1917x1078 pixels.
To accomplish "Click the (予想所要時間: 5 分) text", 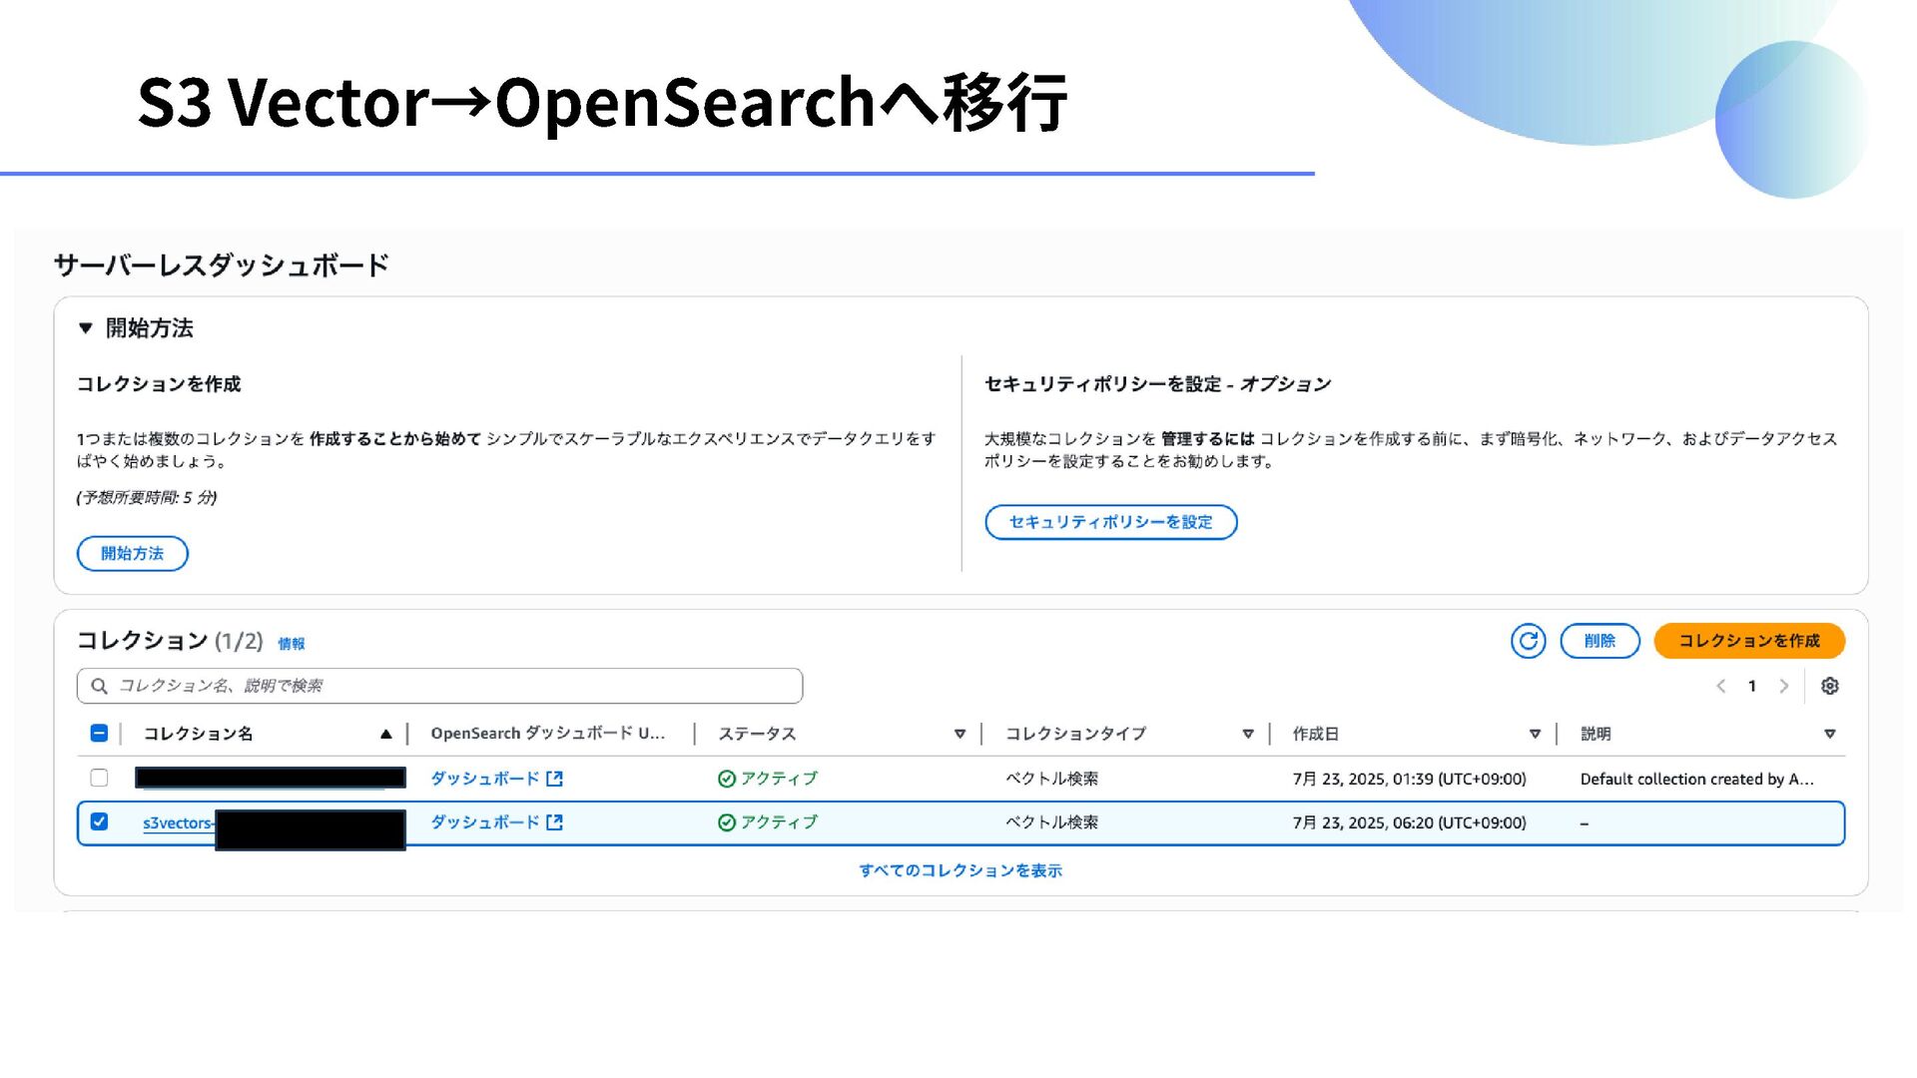I will tap(147, 497).
